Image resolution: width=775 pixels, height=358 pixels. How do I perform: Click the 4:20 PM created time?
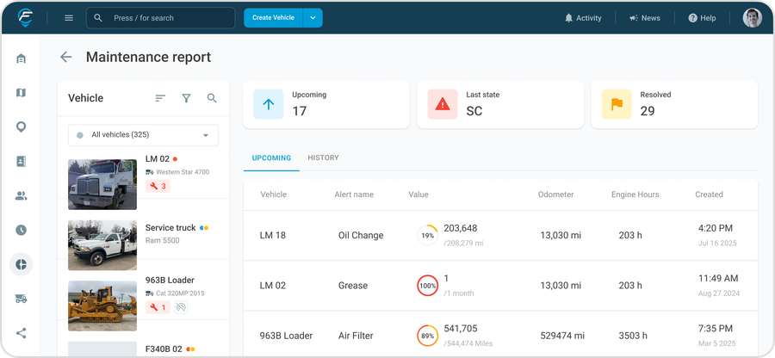[x=716, y=228]
